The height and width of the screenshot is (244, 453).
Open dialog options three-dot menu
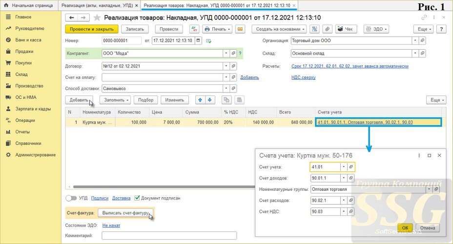(419, 155)
